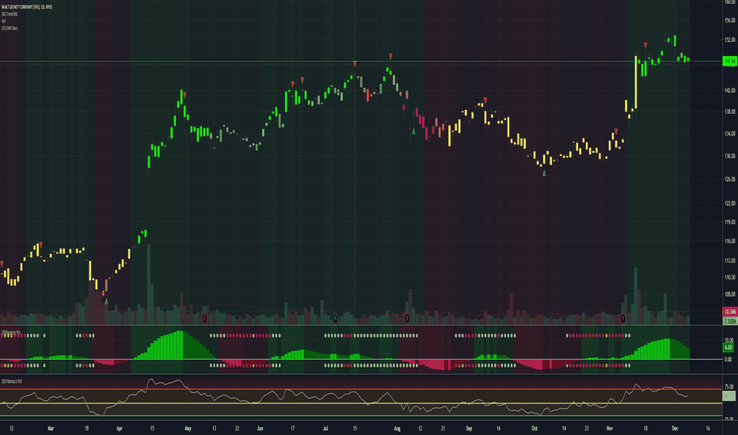Click the 130.00 price axis label
This screenshot has height=435, width=738.
[730, 156]
